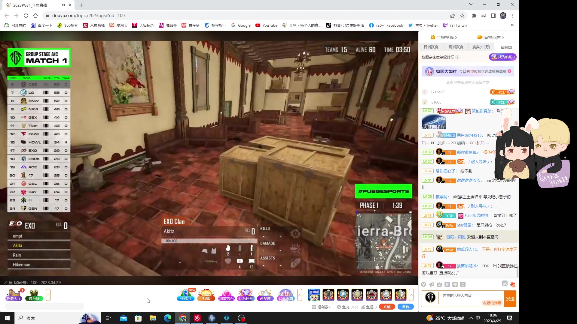This screenshot has width=577, height=324.
Task: Switch to the 贵宾(1.5万) tab
Action: click(x=481, y=47)
